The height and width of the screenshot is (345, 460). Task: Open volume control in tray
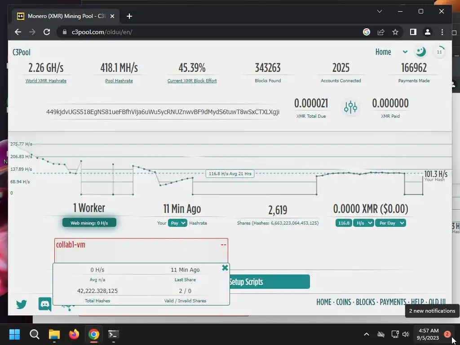(406, 334)
